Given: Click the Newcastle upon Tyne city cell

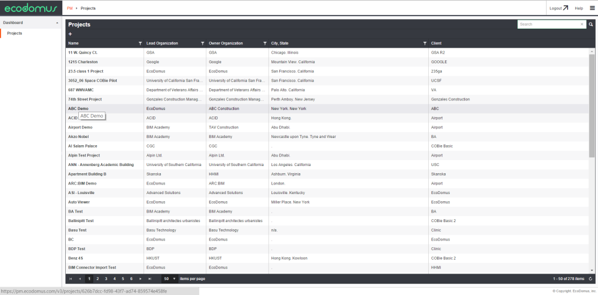Looking at the screenshot, I should tap(304, 137).
